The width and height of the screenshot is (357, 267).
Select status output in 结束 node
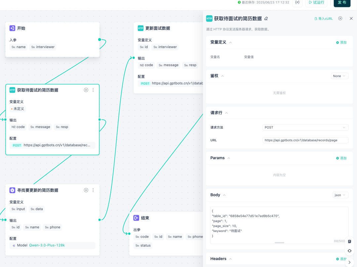click(x=143, y=246)
